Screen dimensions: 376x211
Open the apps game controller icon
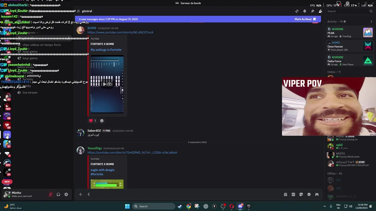click(317, 194)
